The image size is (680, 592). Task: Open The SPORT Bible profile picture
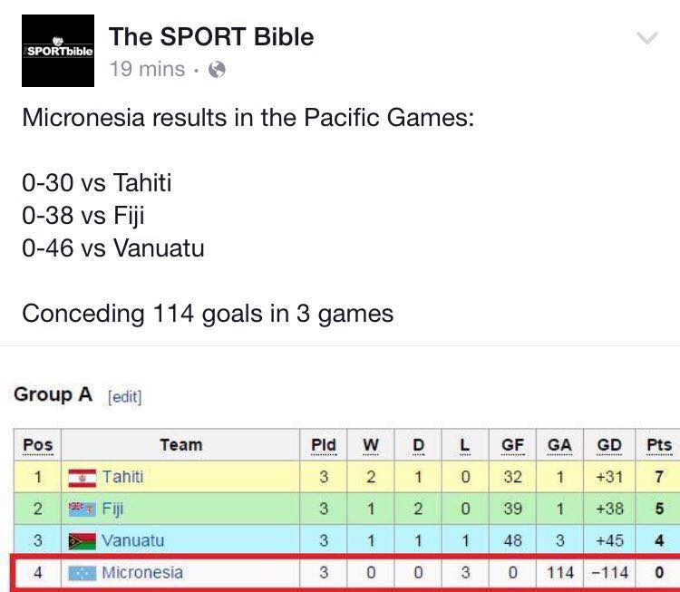click(58, 51)
